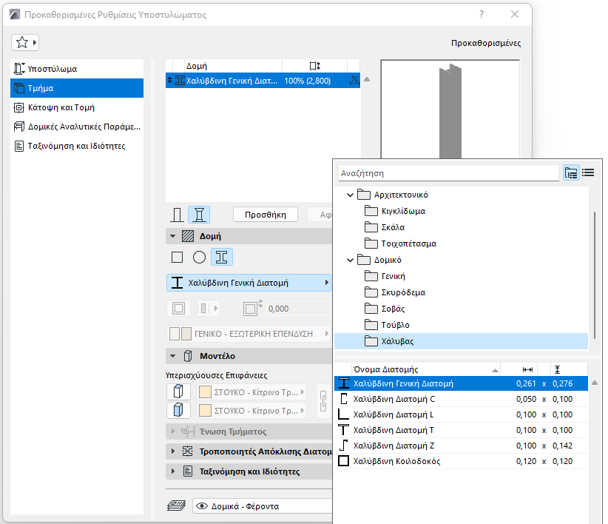Open second ΣΤΟΥΚΟ - Κίτρινο surface dropdown
This screenshot has width=608, height=524.
coord(251,410)
